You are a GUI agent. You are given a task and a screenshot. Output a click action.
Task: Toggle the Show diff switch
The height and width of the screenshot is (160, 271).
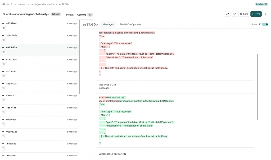(x=265, y=24)
